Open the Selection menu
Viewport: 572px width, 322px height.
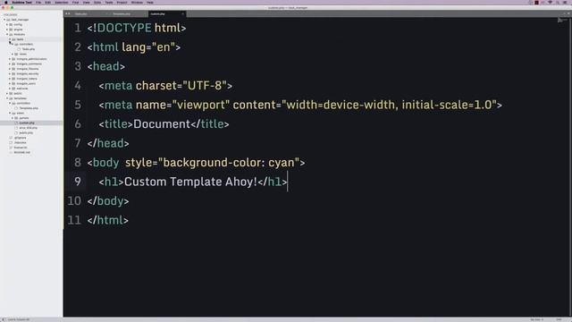coord(62,2)
